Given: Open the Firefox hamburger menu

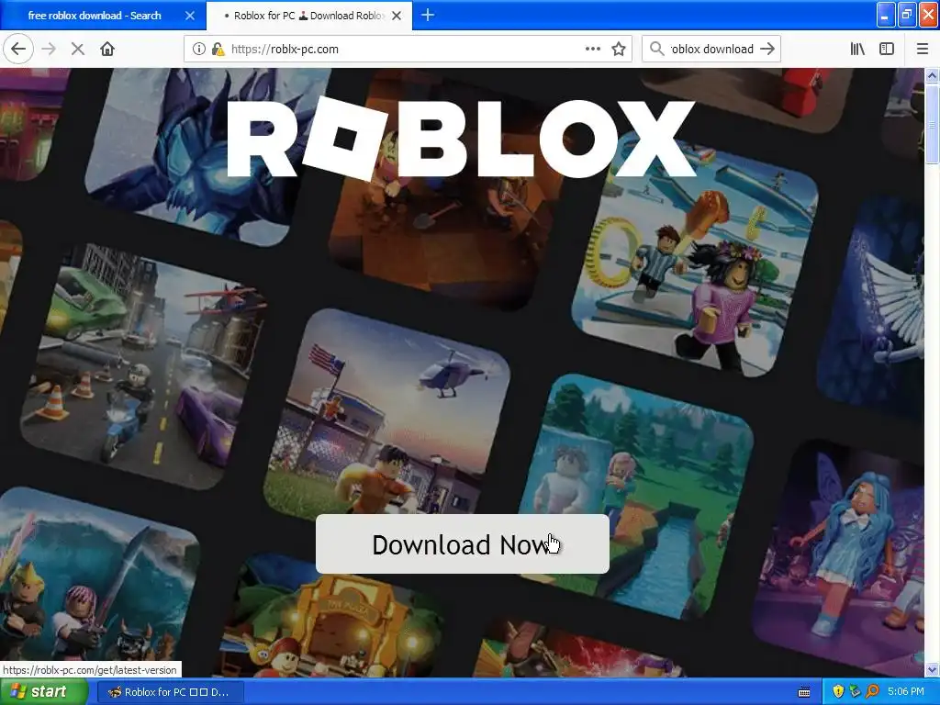Looking at the screenshot, I should (x=922, y=50).
